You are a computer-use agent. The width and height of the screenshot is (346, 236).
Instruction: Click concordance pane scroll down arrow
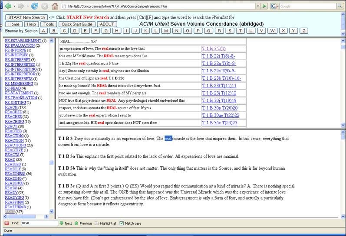point(343,125)
